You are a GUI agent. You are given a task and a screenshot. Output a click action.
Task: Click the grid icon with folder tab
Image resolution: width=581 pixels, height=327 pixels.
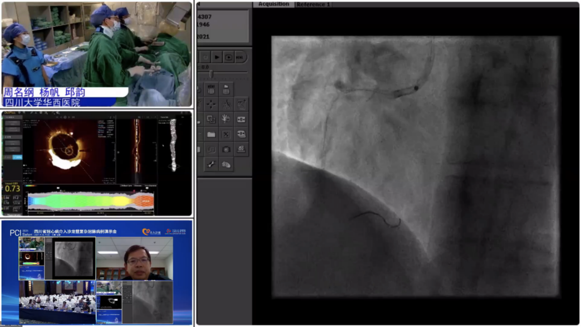click(226, 89)
